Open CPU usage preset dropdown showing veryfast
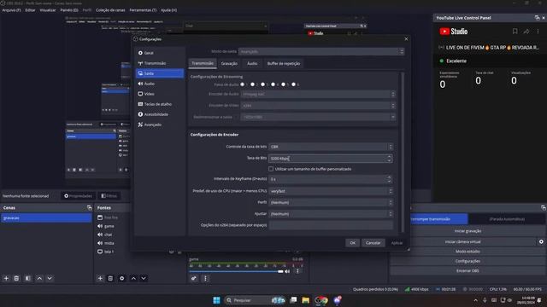Image resolution: width=547 pixels, height=307 pixels. click(331, 191)
